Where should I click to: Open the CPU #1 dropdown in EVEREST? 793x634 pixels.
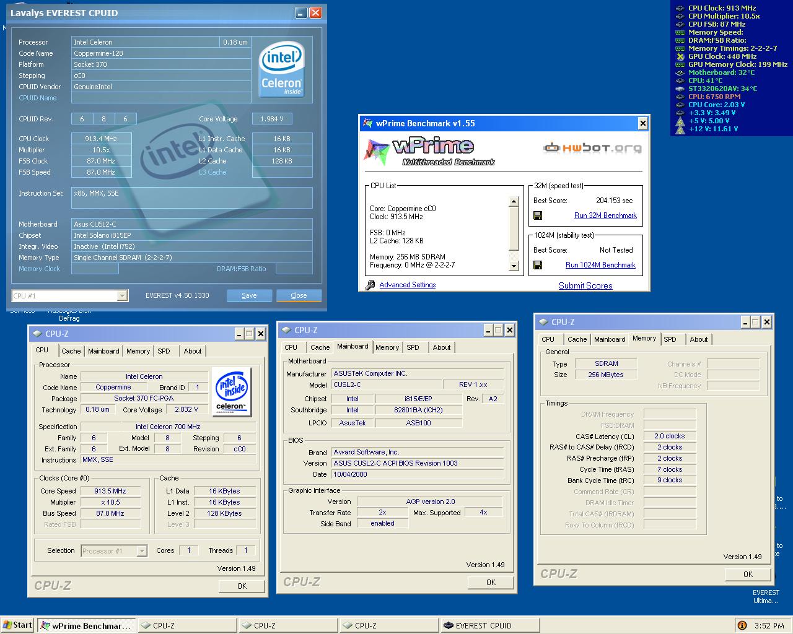click(x=122, y=296)
